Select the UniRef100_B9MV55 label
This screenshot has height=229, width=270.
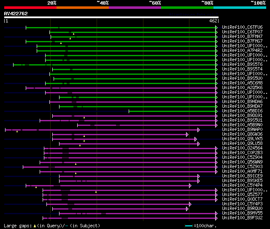tap(242, 213)
